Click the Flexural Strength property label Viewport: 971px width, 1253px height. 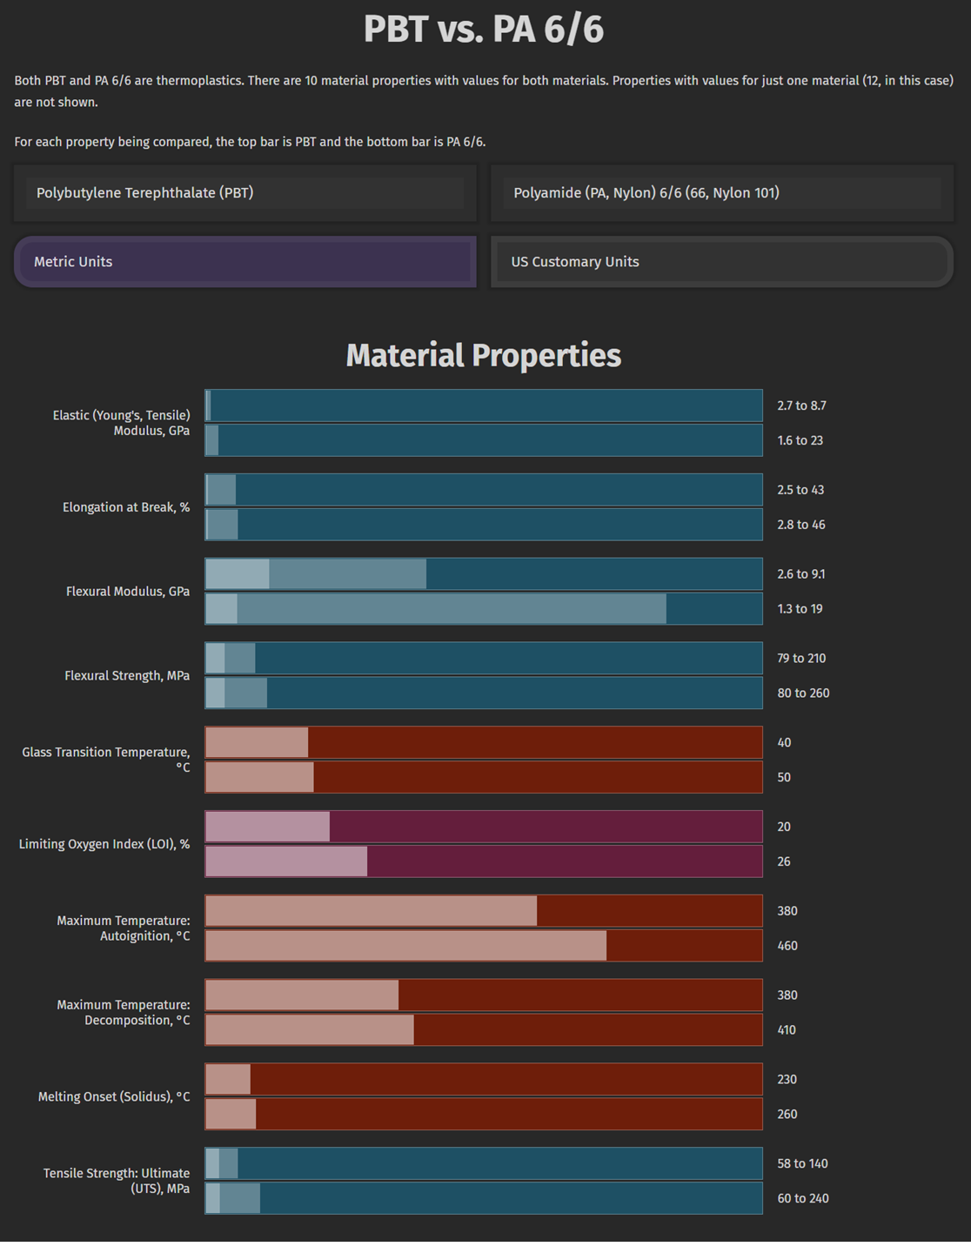127,676
